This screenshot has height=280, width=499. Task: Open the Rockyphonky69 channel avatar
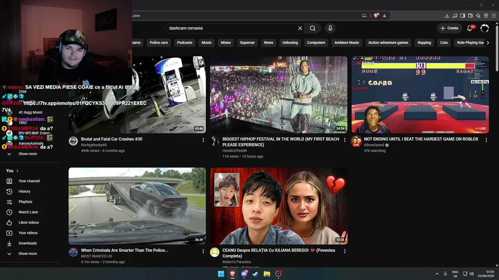(73, 141)
